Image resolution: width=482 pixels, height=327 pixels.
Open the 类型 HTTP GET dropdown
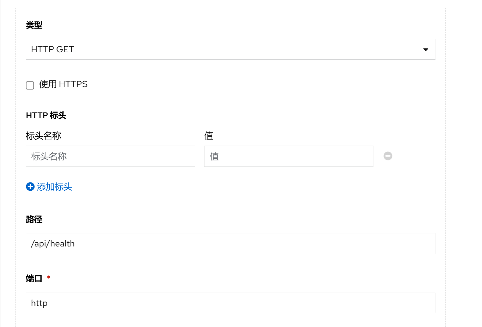point(230,50)
